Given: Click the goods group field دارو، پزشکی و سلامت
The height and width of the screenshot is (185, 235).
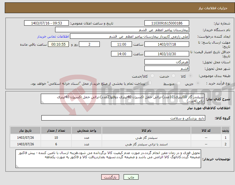Looking at the screenshot, I should click(123, 118).
